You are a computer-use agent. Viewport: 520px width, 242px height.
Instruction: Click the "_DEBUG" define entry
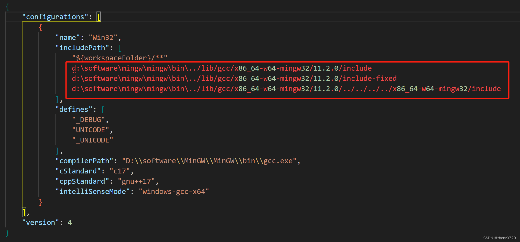pos(89,120)
